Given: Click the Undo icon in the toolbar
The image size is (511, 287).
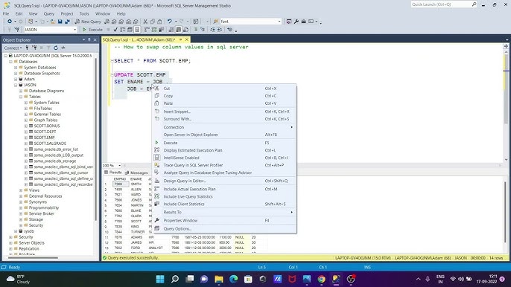Looking at the screenshot, I should [170, 22].
